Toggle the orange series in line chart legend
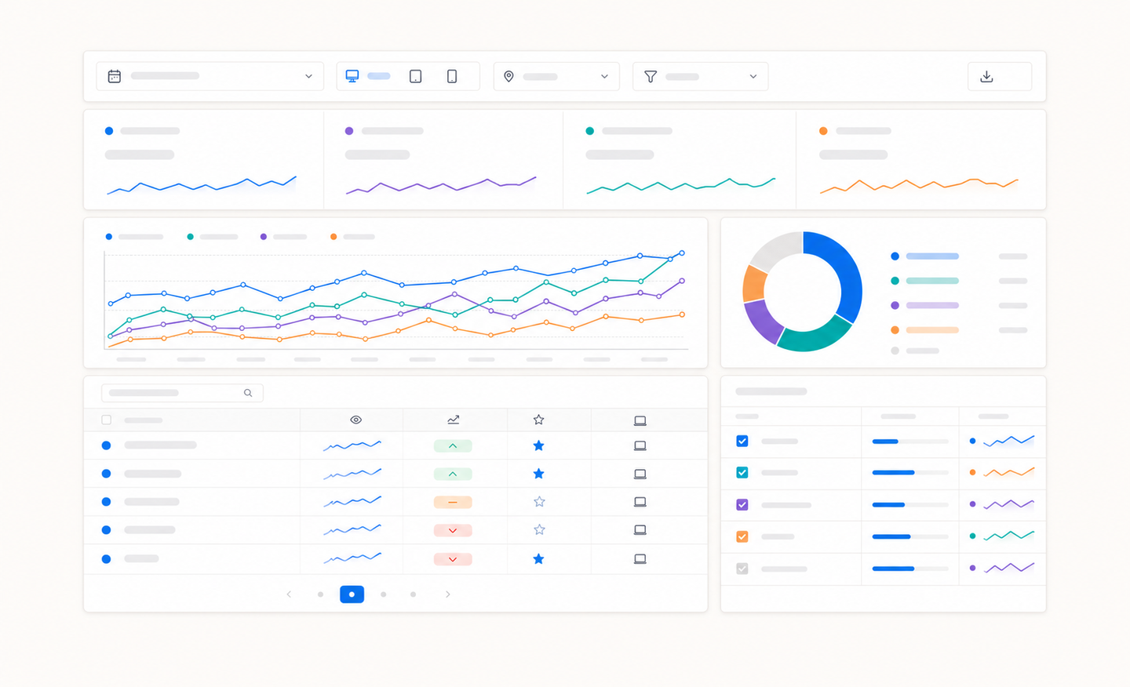This screenshot has width=1130, height=687. tap(352, 236)
